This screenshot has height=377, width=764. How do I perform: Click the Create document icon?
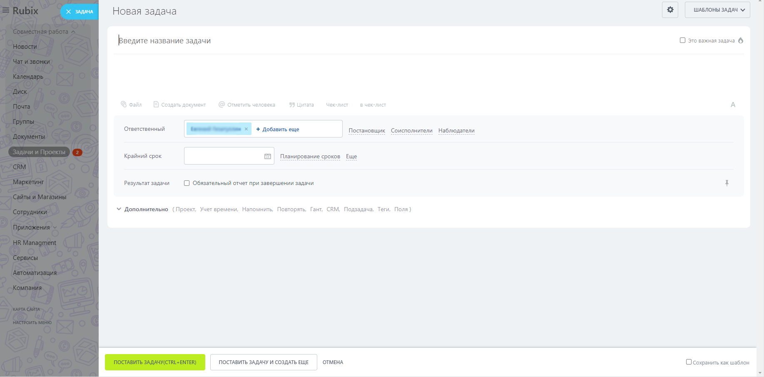pyautogui.click(x=156, y=105)
